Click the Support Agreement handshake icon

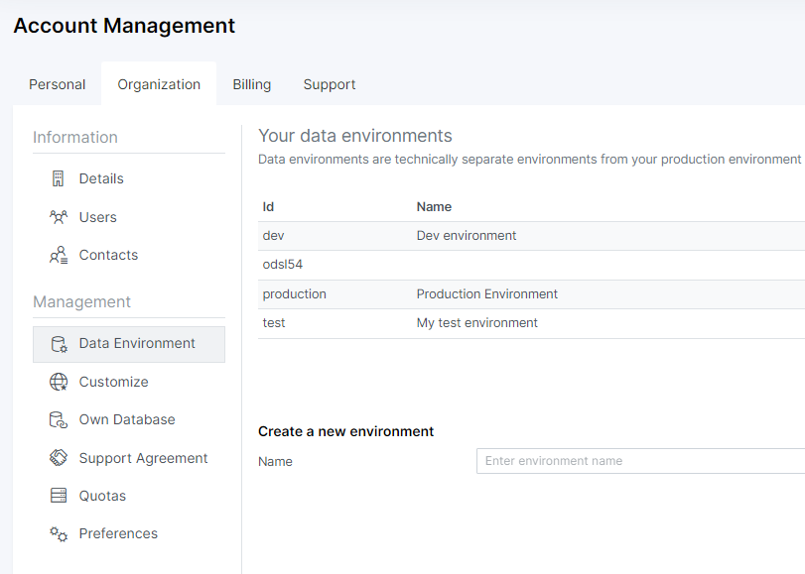click(59, 458)
